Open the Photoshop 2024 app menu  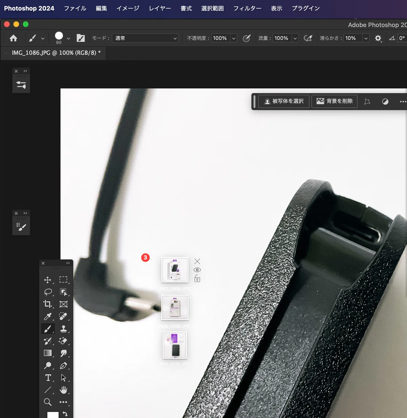(x=29, y=8)
